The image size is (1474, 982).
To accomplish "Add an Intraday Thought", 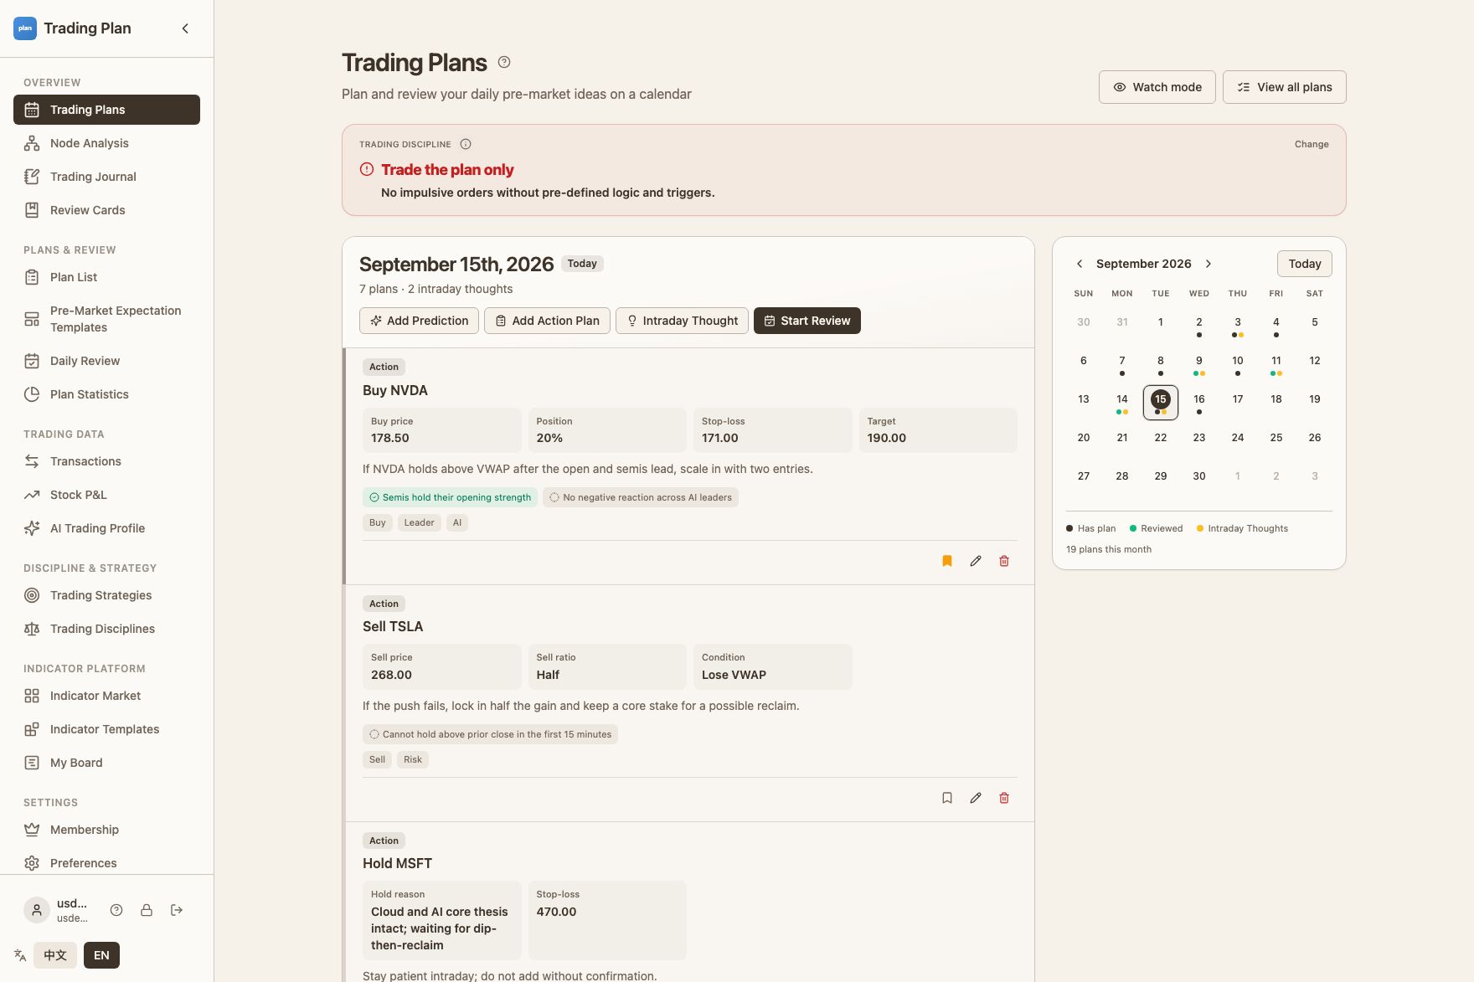I will coord(682,321).
